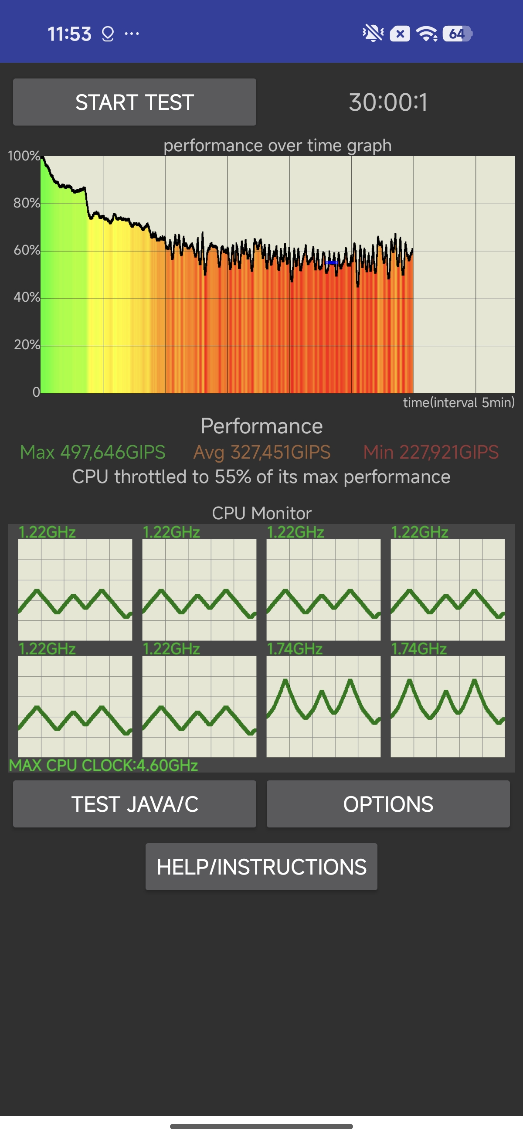Tap the home gesture bar at bottom

tap(261, 1126)
